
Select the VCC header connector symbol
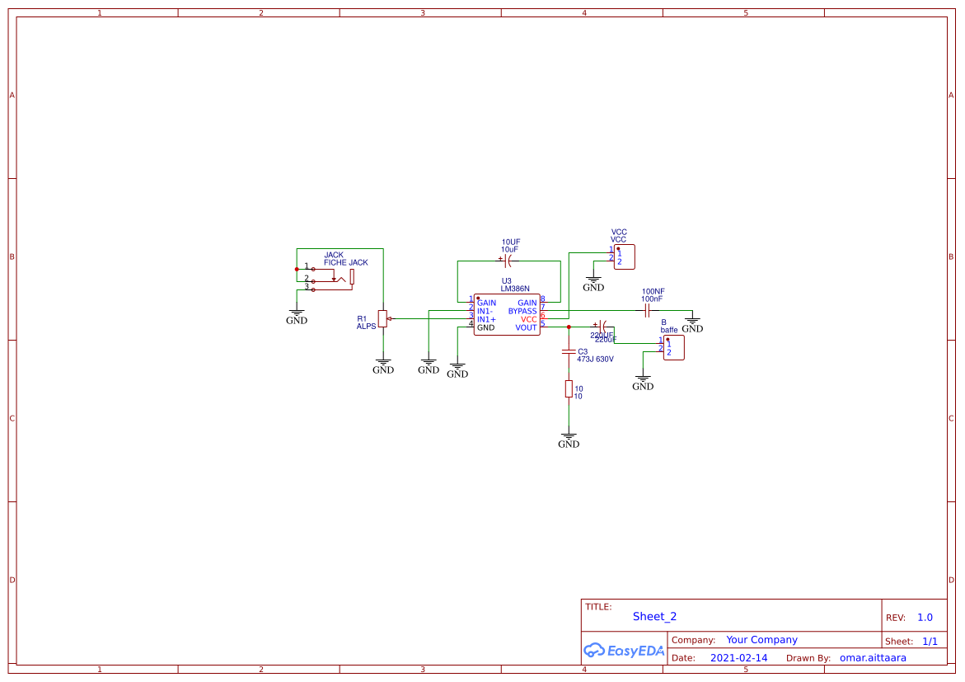(624, 256)
